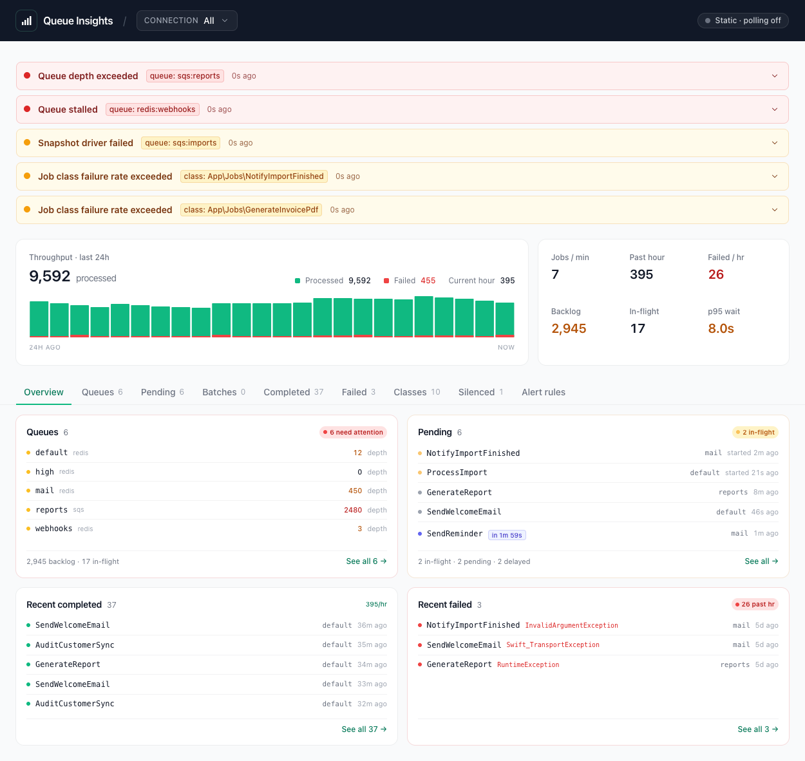Click the green Processed legend swatch
This screenshot has width=805, height=761.
298,281
